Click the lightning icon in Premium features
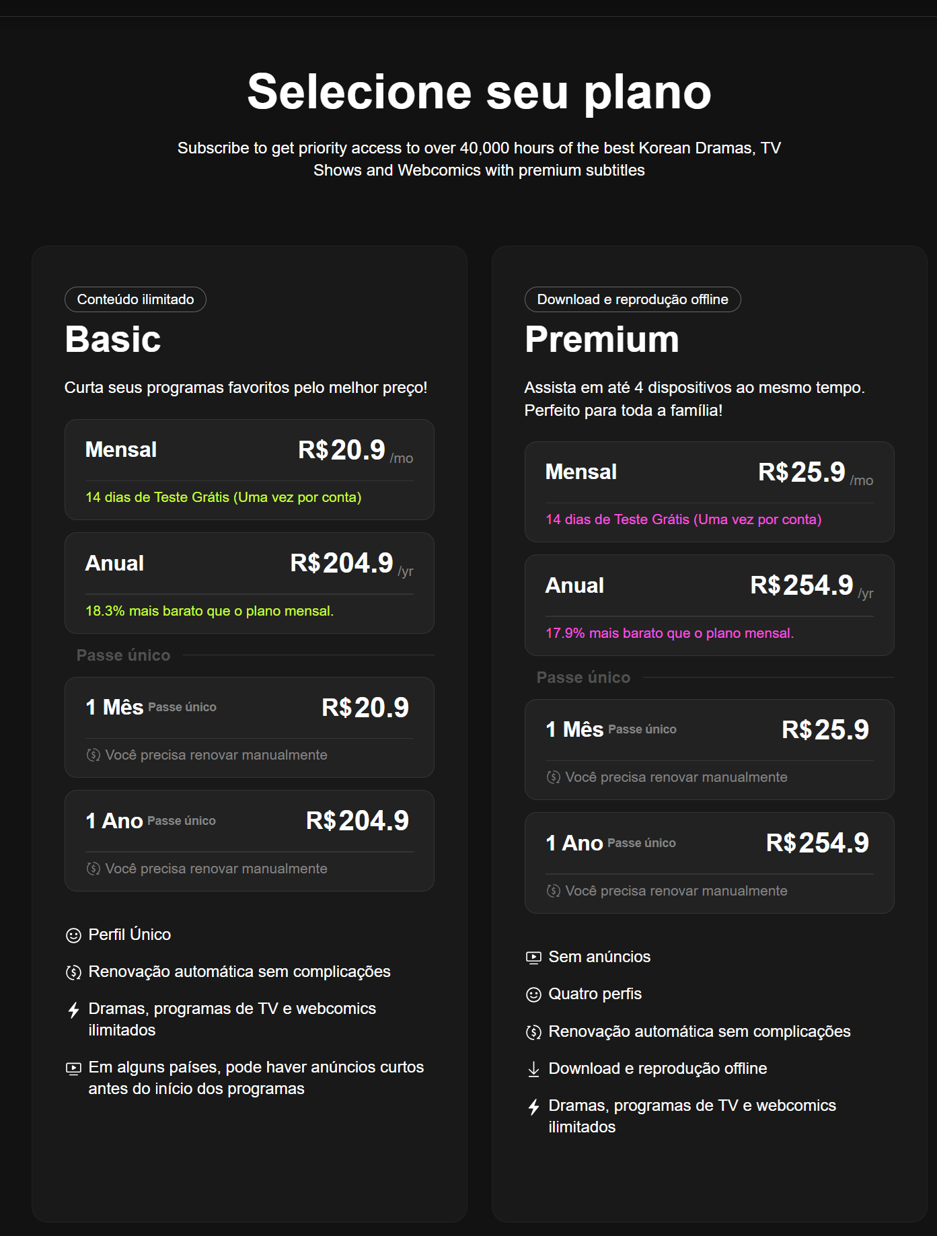This screenshot has height=1236, width=937. click(x=533, y=1107)
